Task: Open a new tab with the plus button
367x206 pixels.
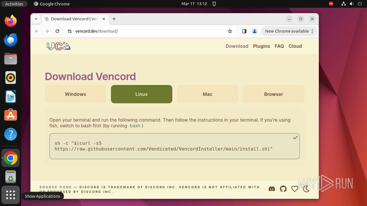Action: 114,19
